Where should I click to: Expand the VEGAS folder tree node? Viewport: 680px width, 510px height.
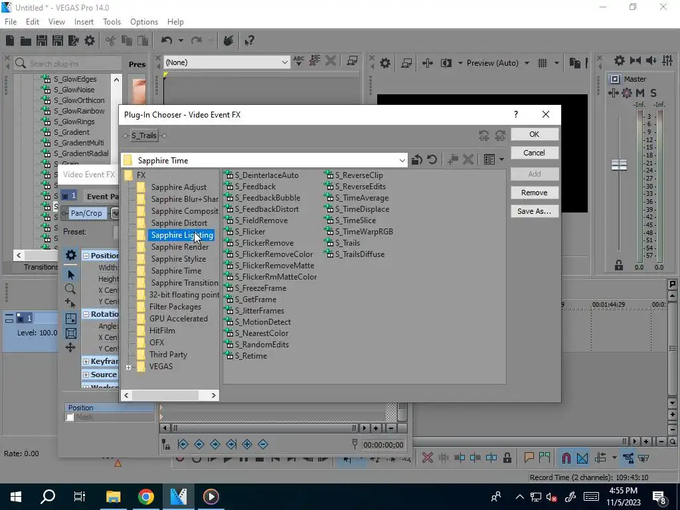(128, 367)
